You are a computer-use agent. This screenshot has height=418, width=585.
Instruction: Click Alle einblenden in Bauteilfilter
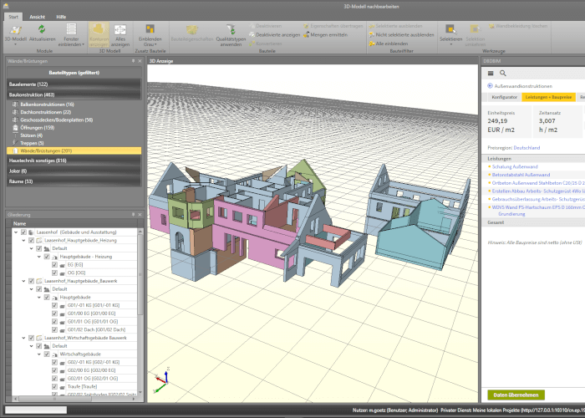(x=388, y=43)
